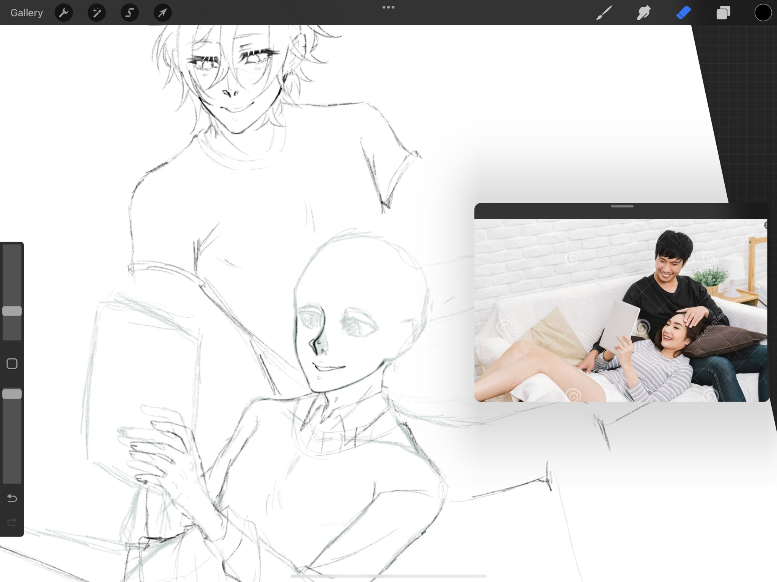This screenshot has height=582, width=777.
Task: Tap the couple reference photo
Action: 621,310
